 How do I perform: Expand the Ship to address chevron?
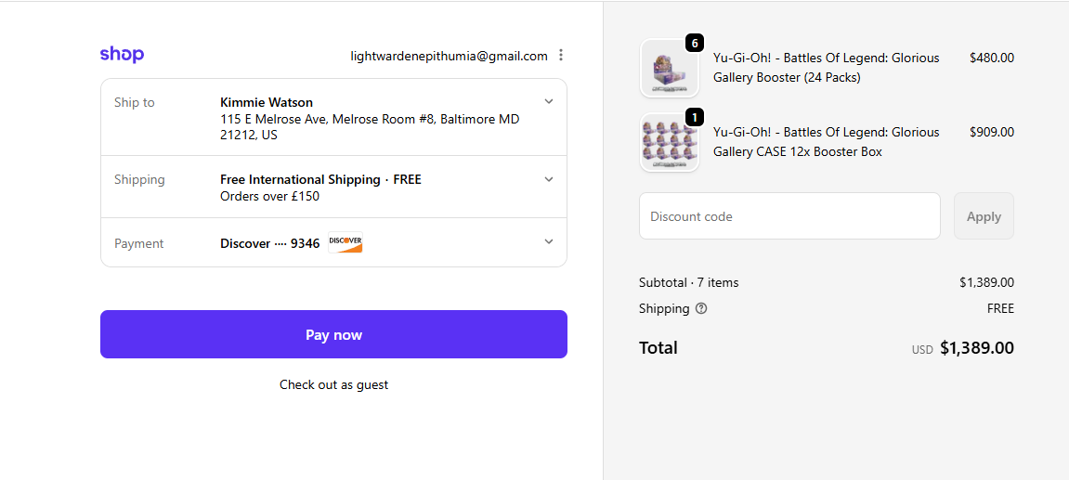549,101
